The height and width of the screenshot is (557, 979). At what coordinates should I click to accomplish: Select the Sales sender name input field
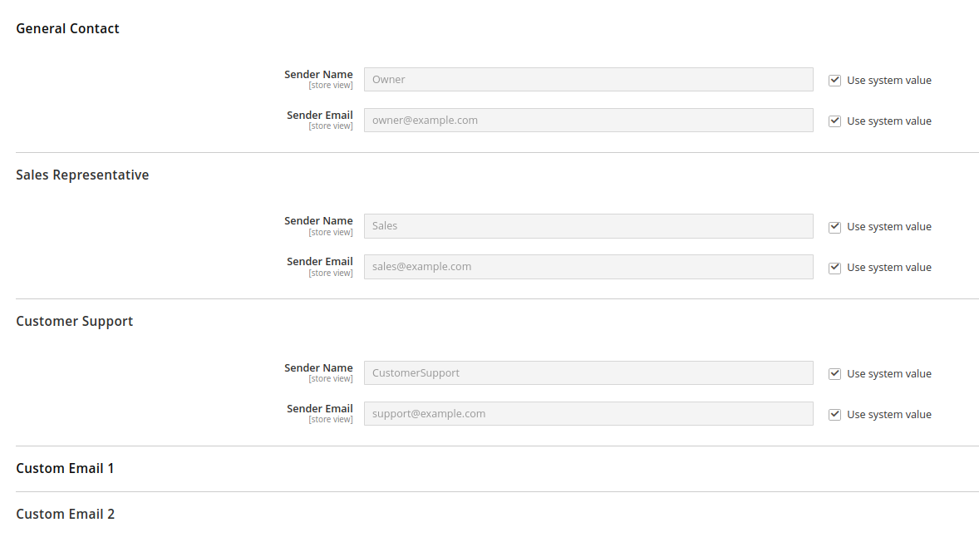click(x=588, y=225)
